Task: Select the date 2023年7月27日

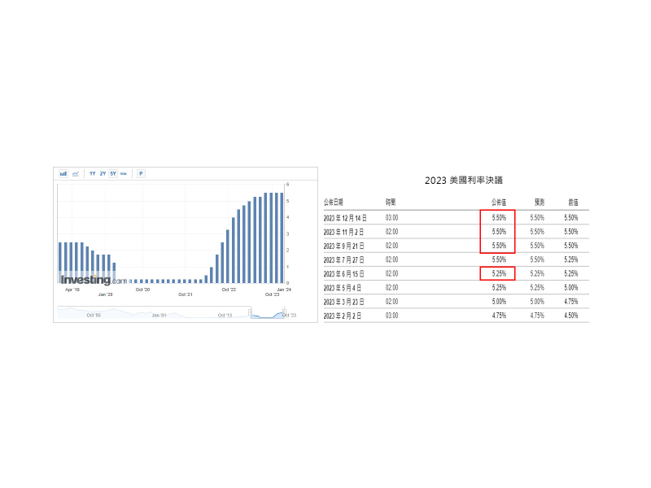Action: tap(343, 259)
